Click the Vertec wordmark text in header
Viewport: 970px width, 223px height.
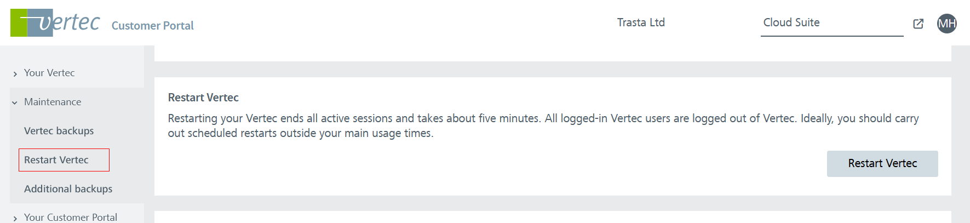click(x=71, y=22)
